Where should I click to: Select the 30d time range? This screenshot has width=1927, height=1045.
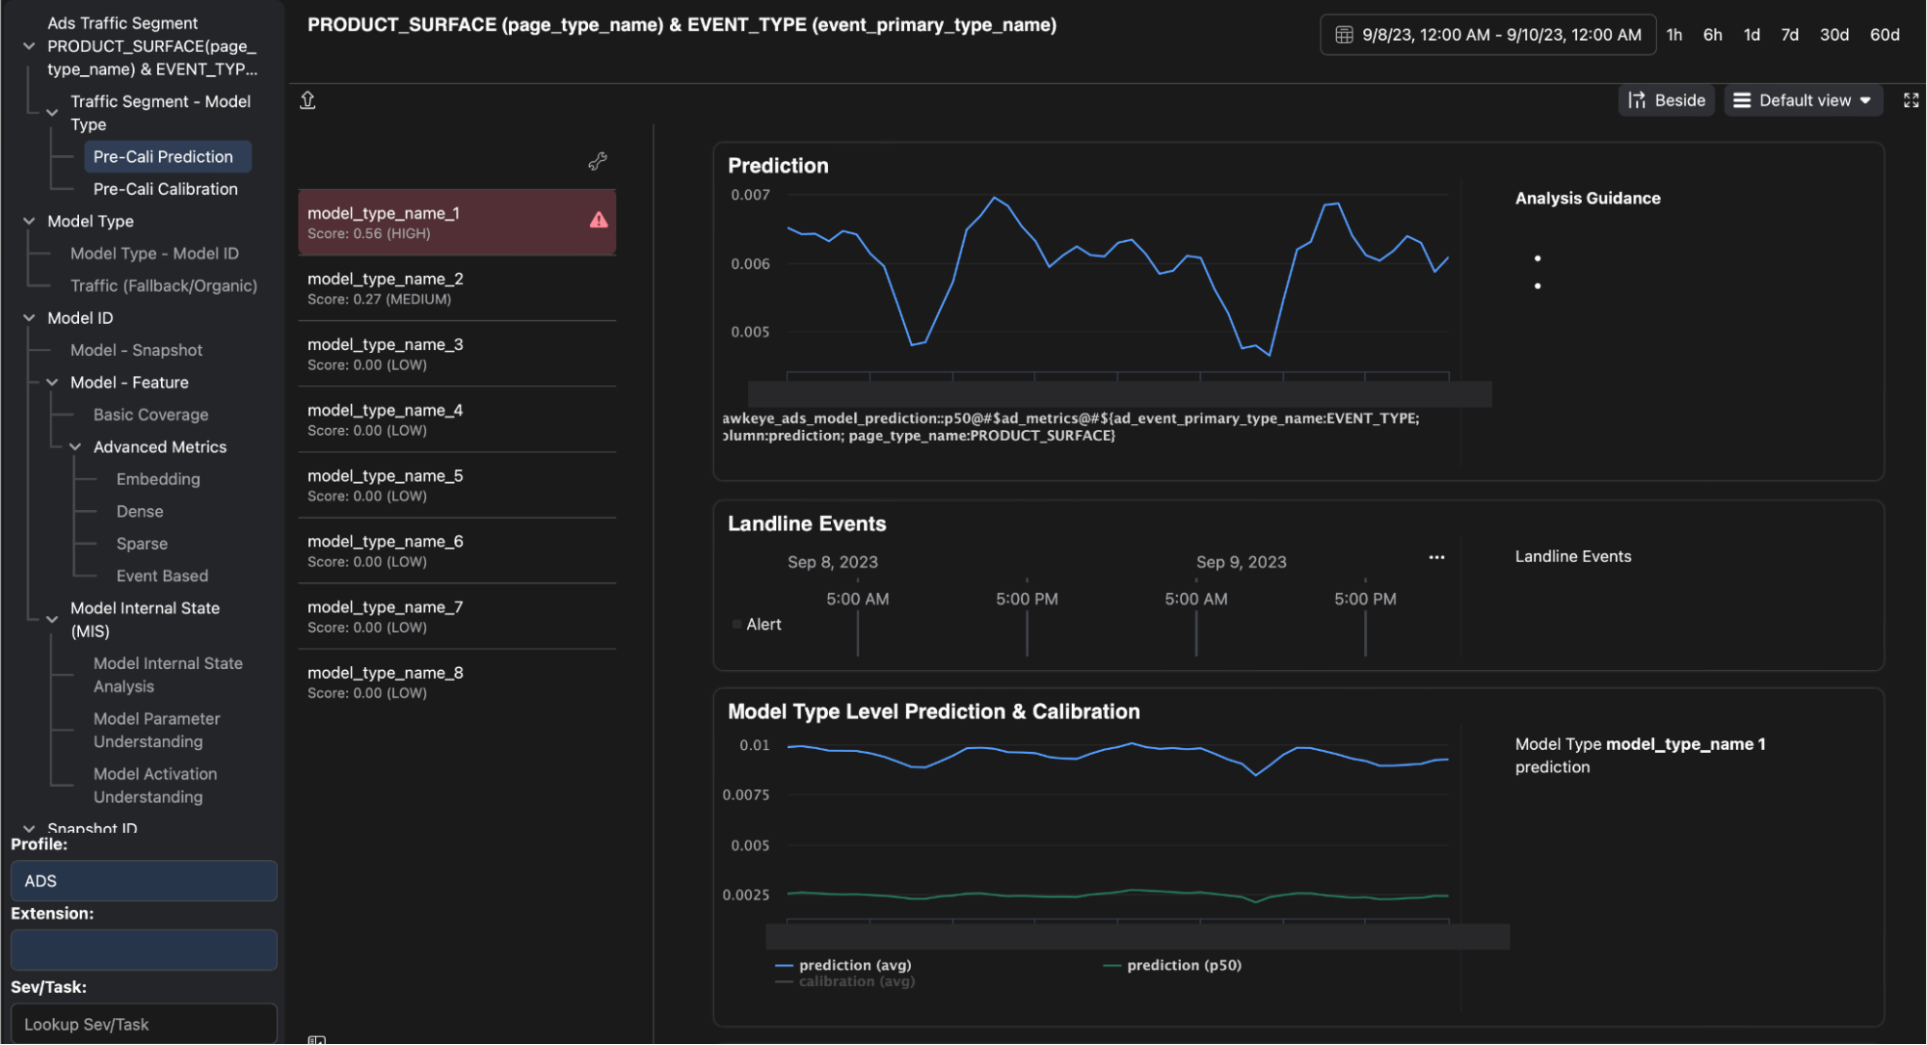pos(1833,35)
